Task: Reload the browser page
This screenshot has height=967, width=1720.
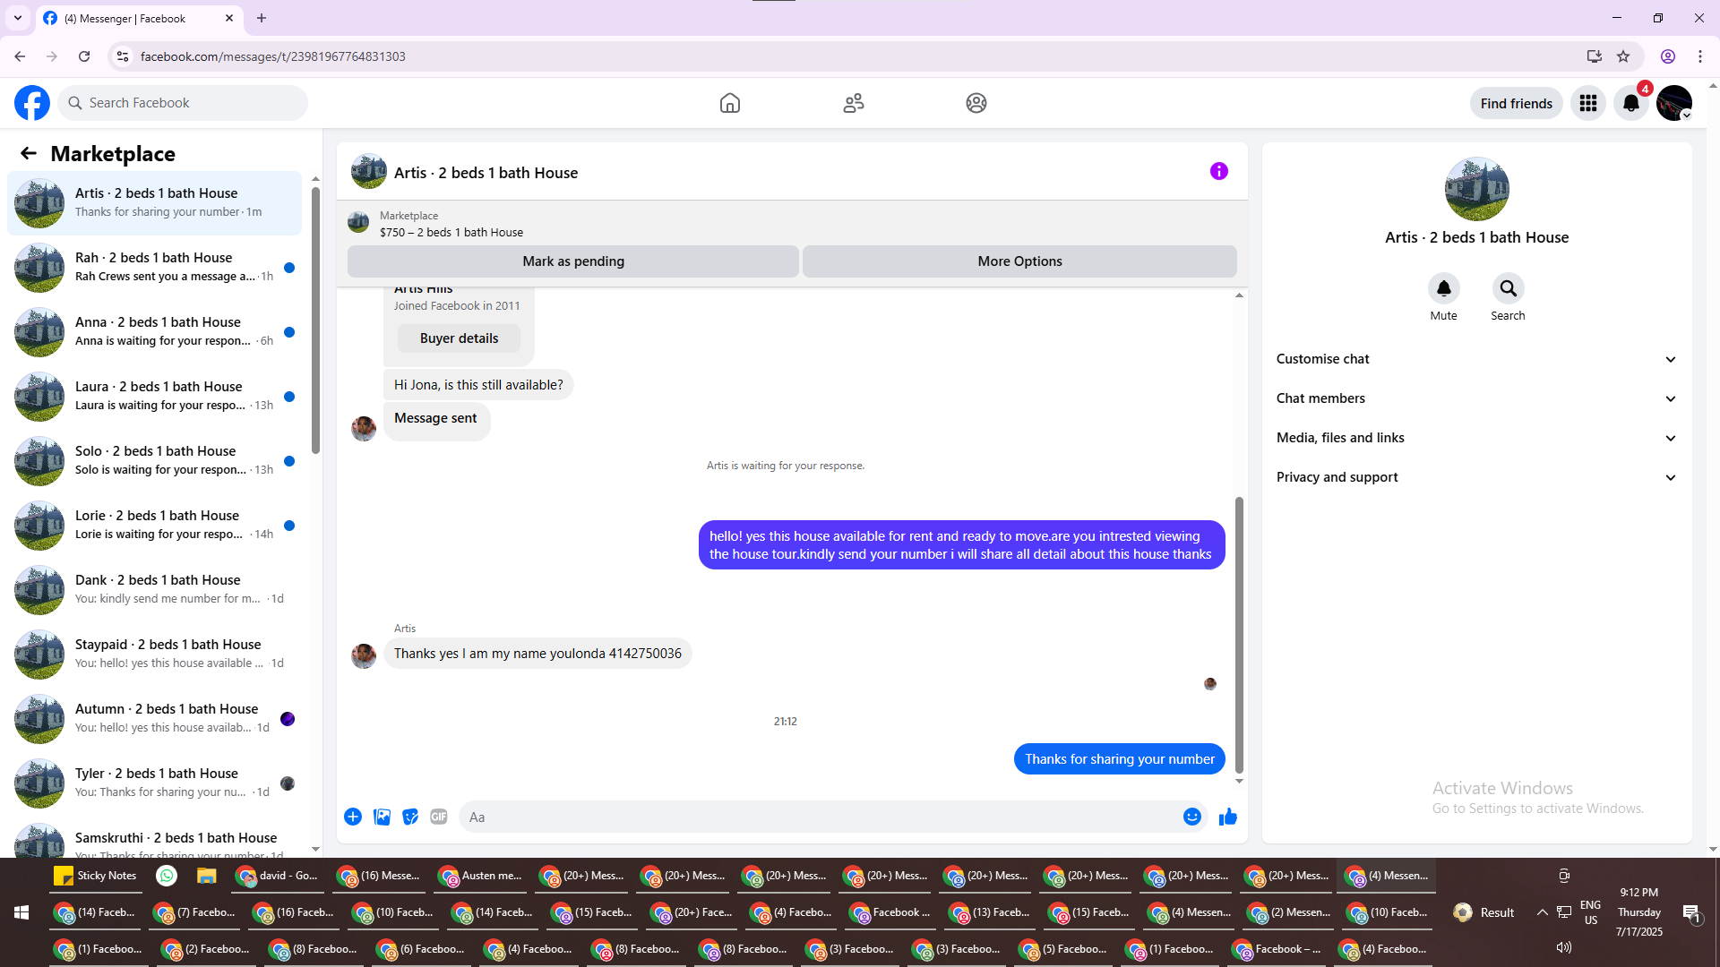Action: click(x=84, y=56)
